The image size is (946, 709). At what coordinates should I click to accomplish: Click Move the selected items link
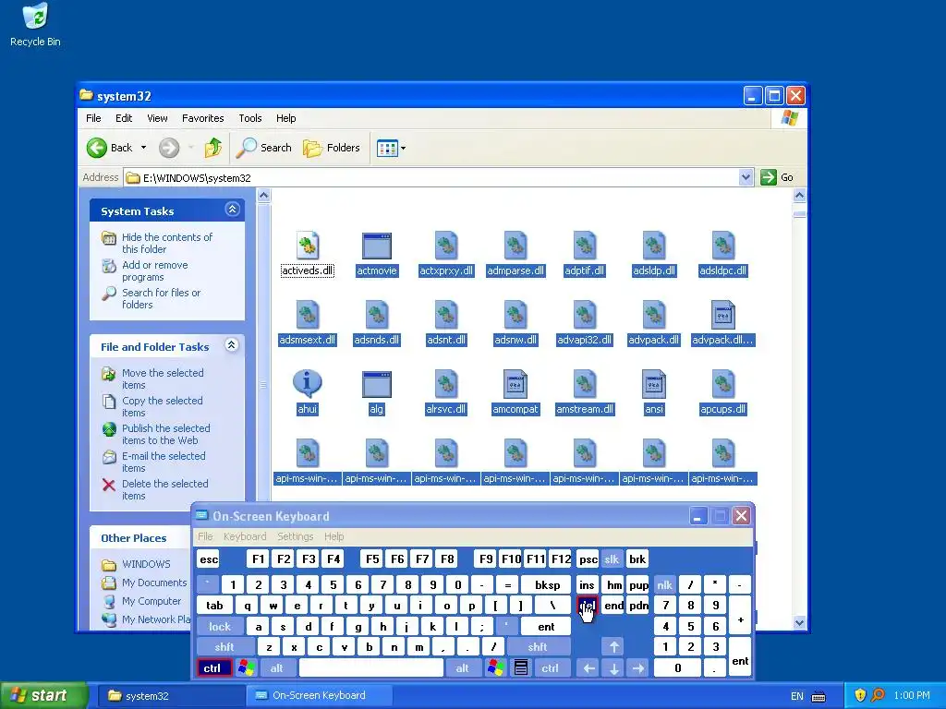click(x=163, y=379)
